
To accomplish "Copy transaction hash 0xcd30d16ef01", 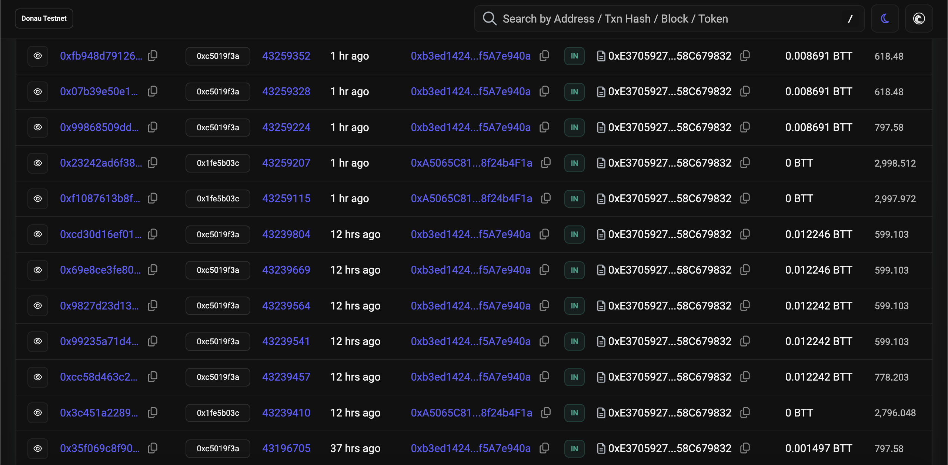I will pyautogui.click(x=153, y=234).
